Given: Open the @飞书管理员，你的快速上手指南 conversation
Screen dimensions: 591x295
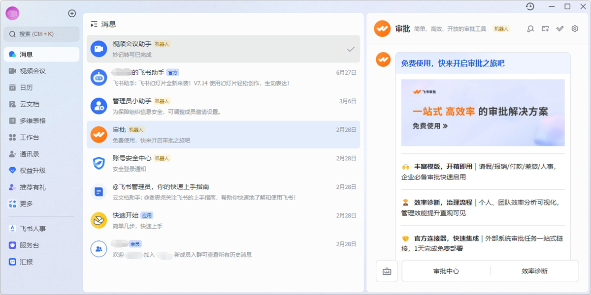Looking at the screenshot, I should (x=224, y=192).
